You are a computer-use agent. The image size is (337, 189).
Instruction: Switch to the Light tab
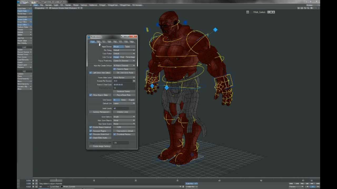pos(56,5)
